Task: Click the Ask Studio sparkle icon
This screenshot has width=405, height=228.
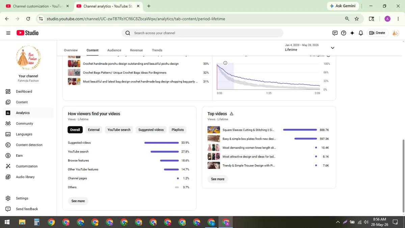Action: [x=352, y=33]
